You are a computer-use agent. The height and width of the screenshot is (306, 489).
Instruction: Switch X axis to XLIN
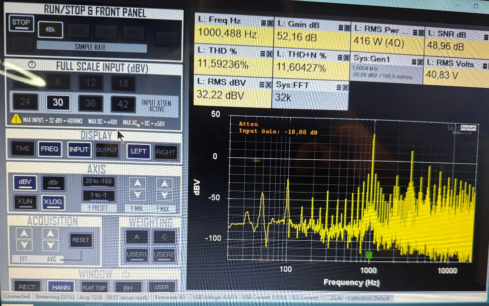point(25,202)
